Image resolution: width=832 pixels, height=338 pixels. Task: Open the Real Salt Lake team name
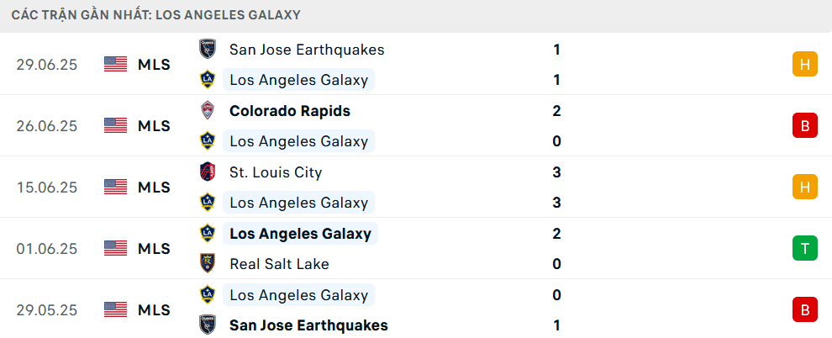pos(279,264)
